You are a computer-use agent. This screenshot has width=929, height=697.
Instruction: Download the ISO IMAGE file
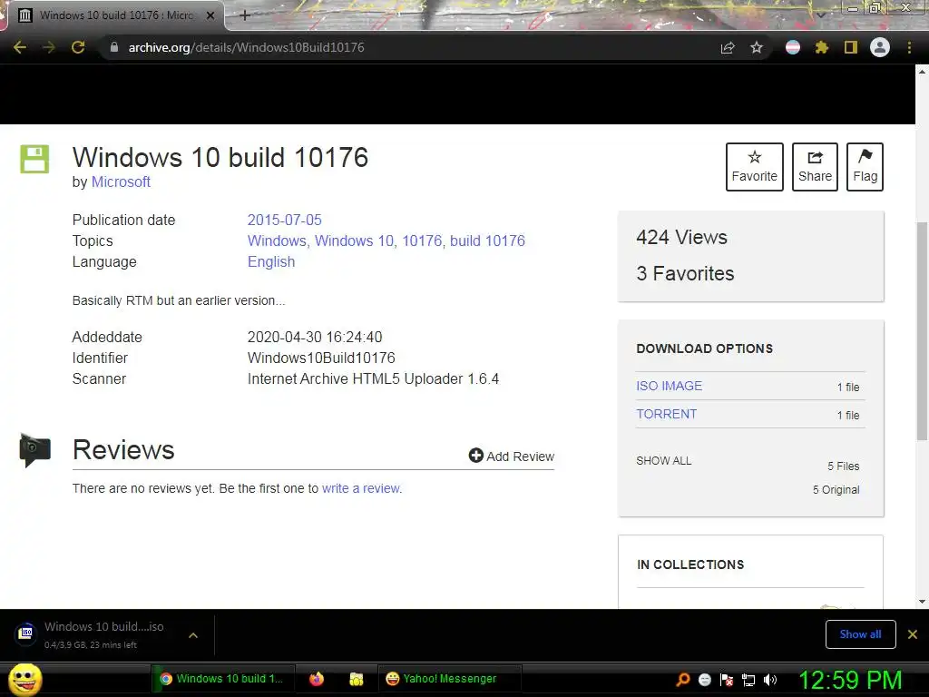coord(669,386)
